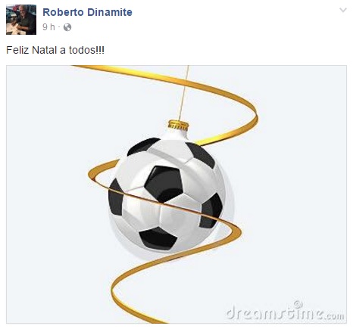This screenshot has height=329, width=353.
Task: Open the soccer ball ornament photo
Action: pos(176,194)
